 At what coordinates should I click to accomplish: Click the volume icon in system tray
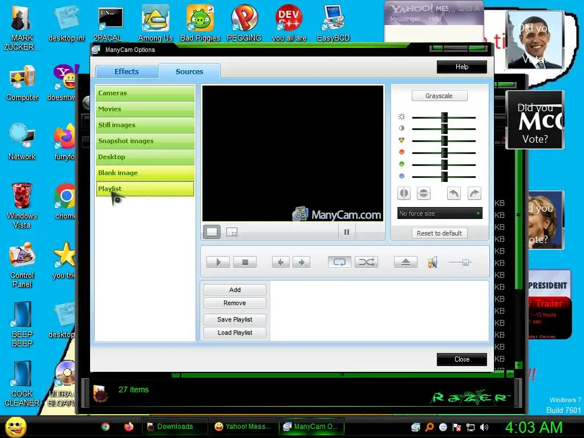484,427
